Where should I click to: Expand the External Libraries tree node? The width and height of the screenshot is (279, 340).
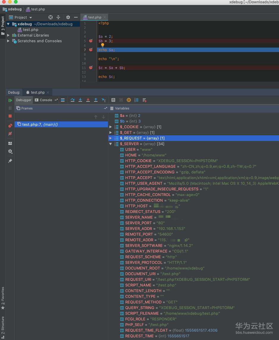pyautogui.click(x=8, y=35)
